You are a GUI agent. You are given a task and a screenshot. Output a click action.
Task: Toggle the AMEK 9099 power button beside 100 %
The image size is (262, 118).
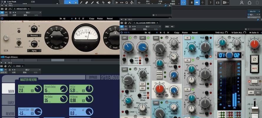pyautogui.click(x=122, y=32)
